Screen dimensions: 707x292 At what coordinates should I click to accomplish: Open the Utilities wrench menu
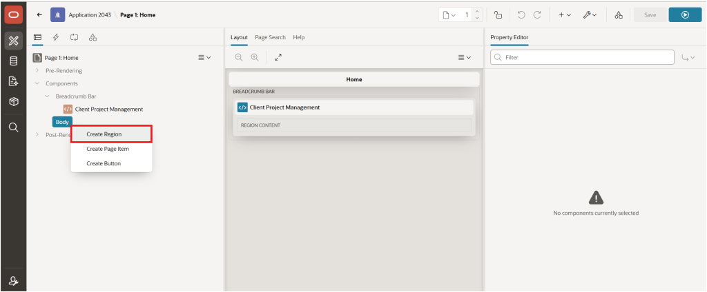[x=590, y=15]
